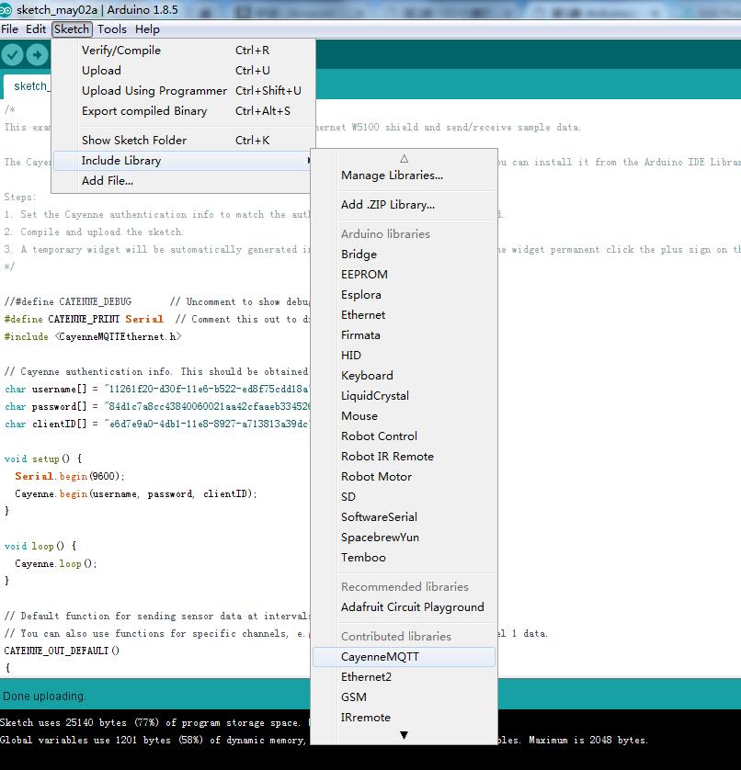This screenshot has width=741, height=770.
Task: Open the File menu
Action: (10, 29)
